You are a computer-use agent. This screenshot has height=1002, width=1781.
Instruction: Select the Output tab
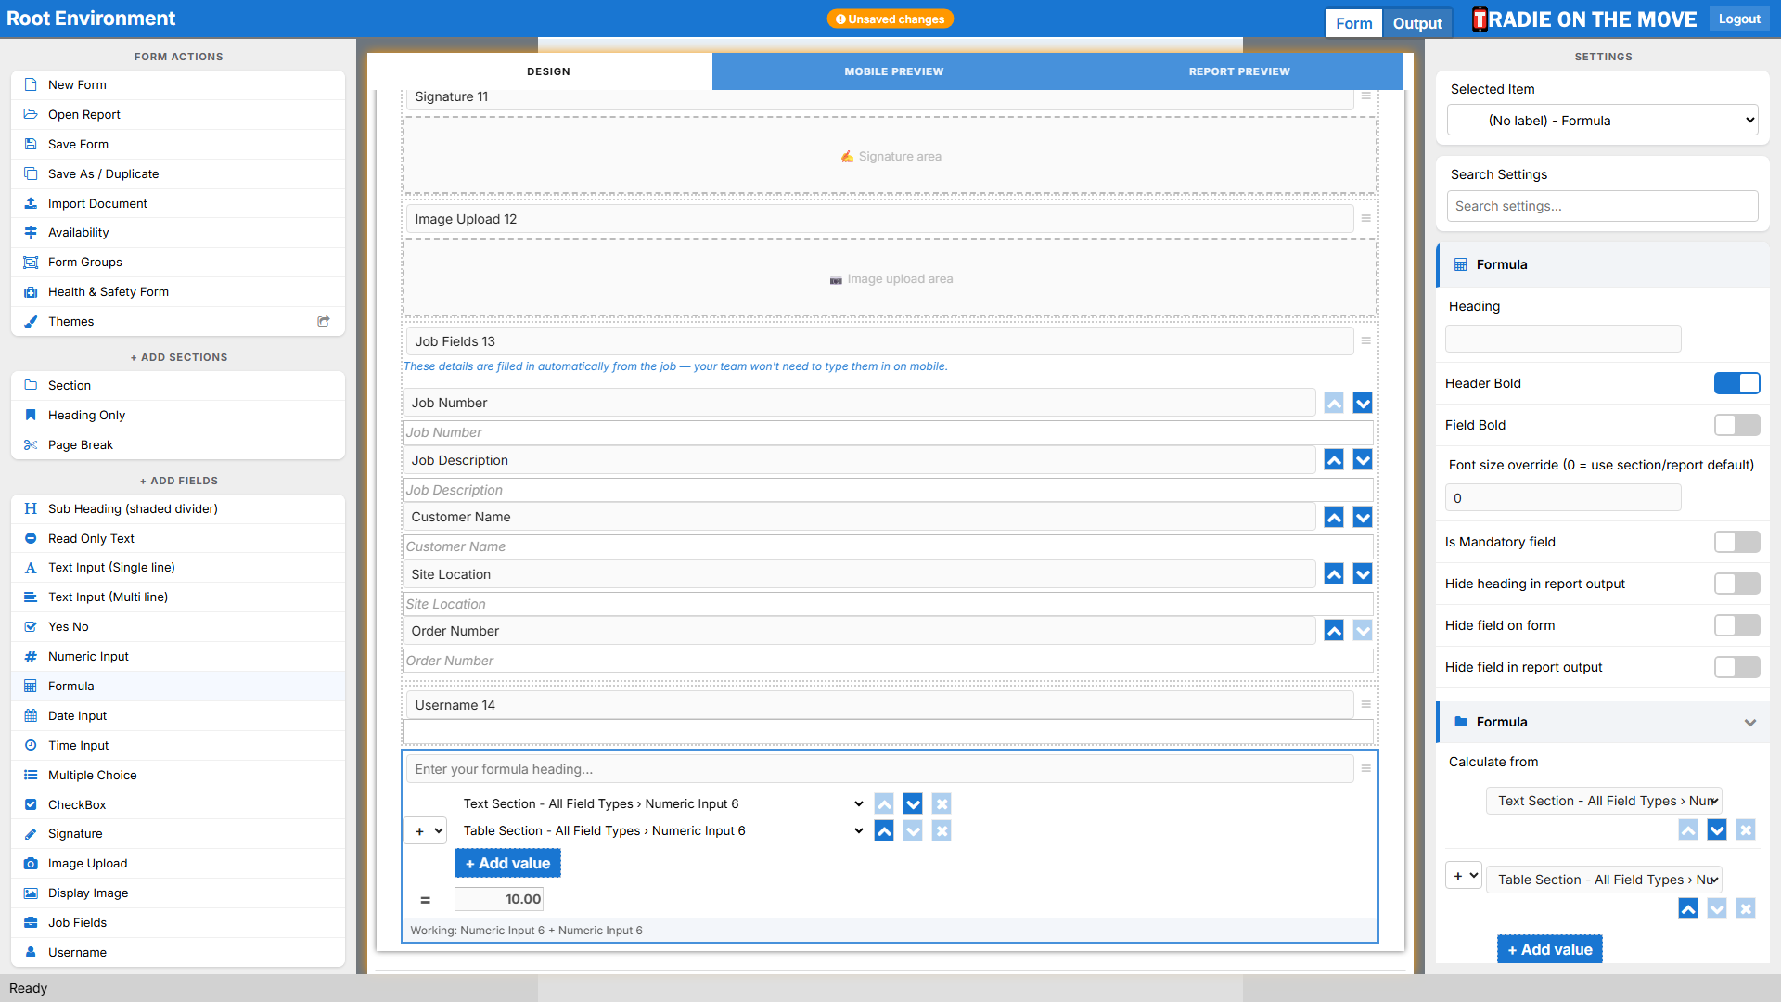click(1417, 23)
